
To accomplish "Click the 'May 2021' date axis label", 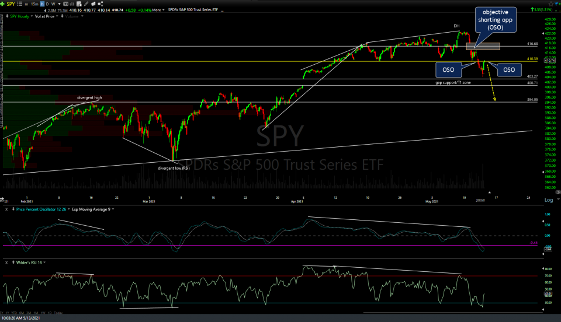I will 432,201.
